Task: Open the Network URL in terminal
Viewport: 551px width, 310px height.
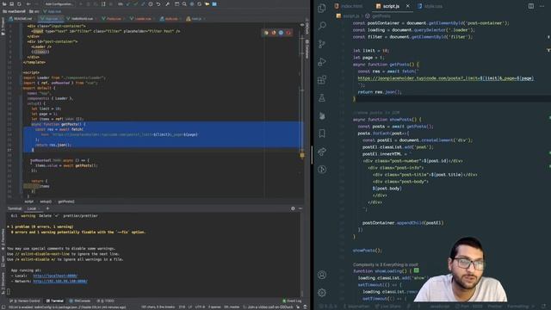Action: pos(60,282)
